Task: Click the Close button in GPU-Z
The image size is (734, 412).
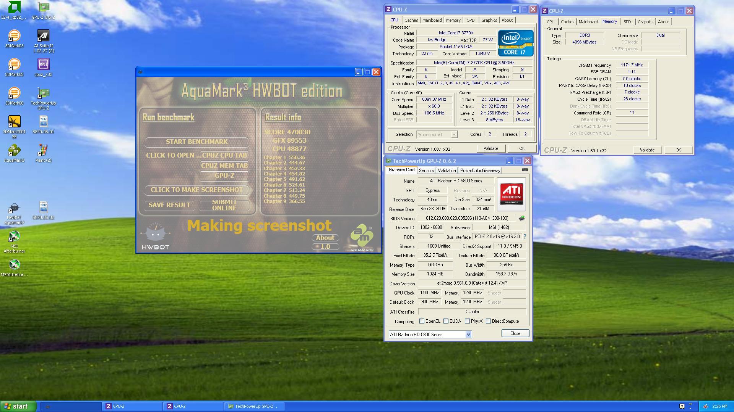Action: point(515,333)
